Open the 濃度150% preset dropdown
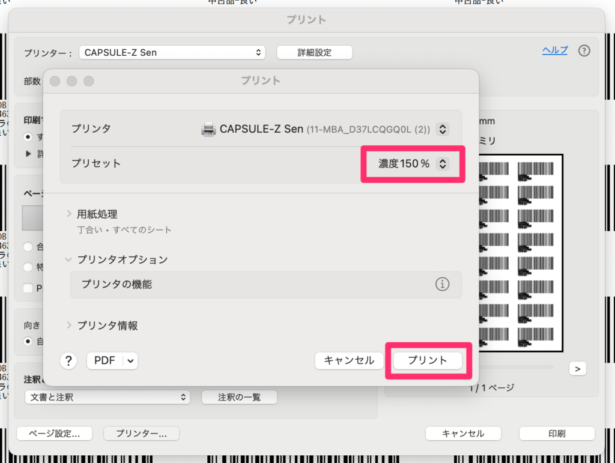This screenshot has height=463, width=615. coord(443,163)
